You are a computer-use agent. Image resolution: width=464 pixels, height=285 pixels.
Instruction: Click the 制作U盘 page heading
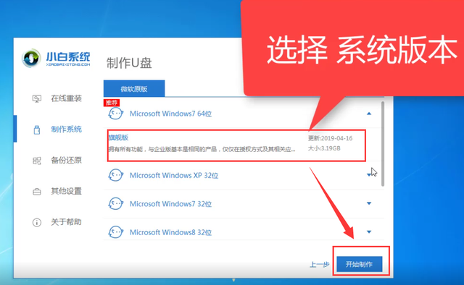[x=129, y=63]
